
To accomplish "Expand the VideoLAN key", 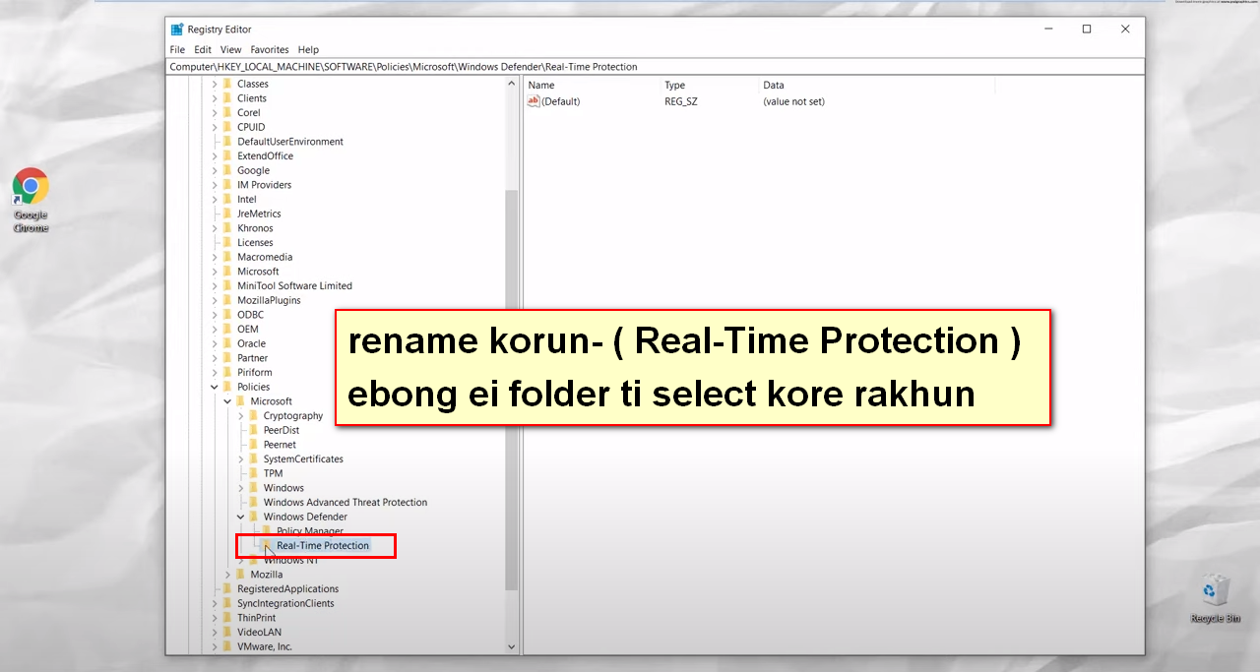I will click(x=215, y=632).
